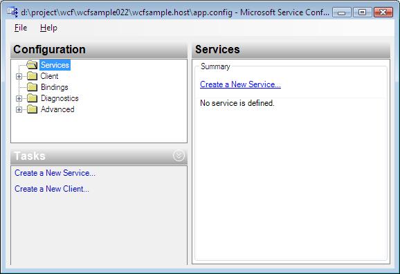
Task: Open the File menu
Action: (21, 28)
